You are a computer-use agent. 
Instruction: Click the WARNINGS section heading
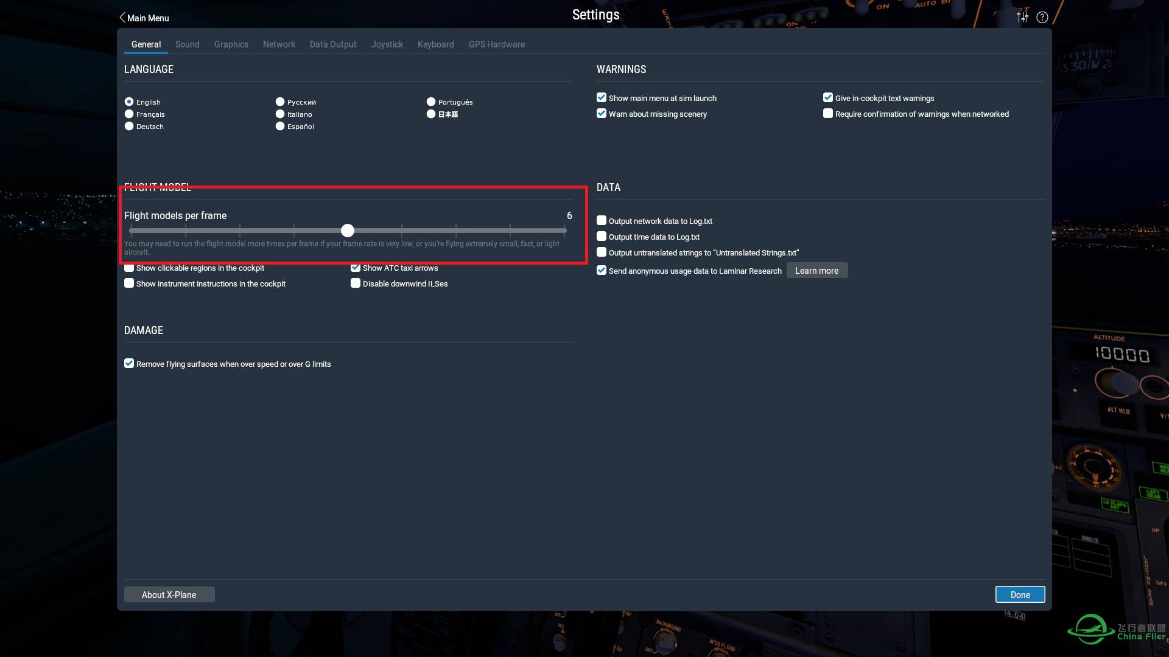[x=622, y=69]
